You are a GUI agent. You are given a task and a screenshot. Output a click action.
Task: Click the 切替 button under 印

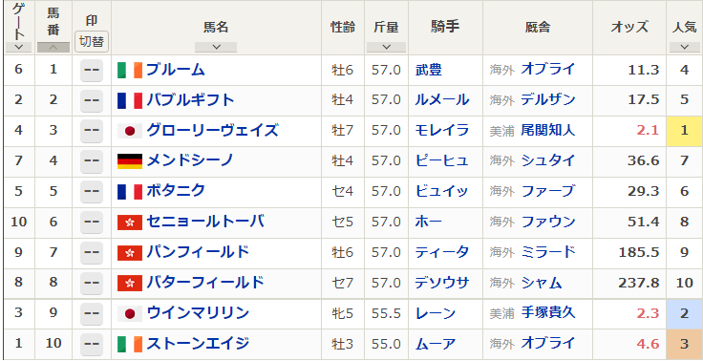pyautogui.click(x=92, y=42)
